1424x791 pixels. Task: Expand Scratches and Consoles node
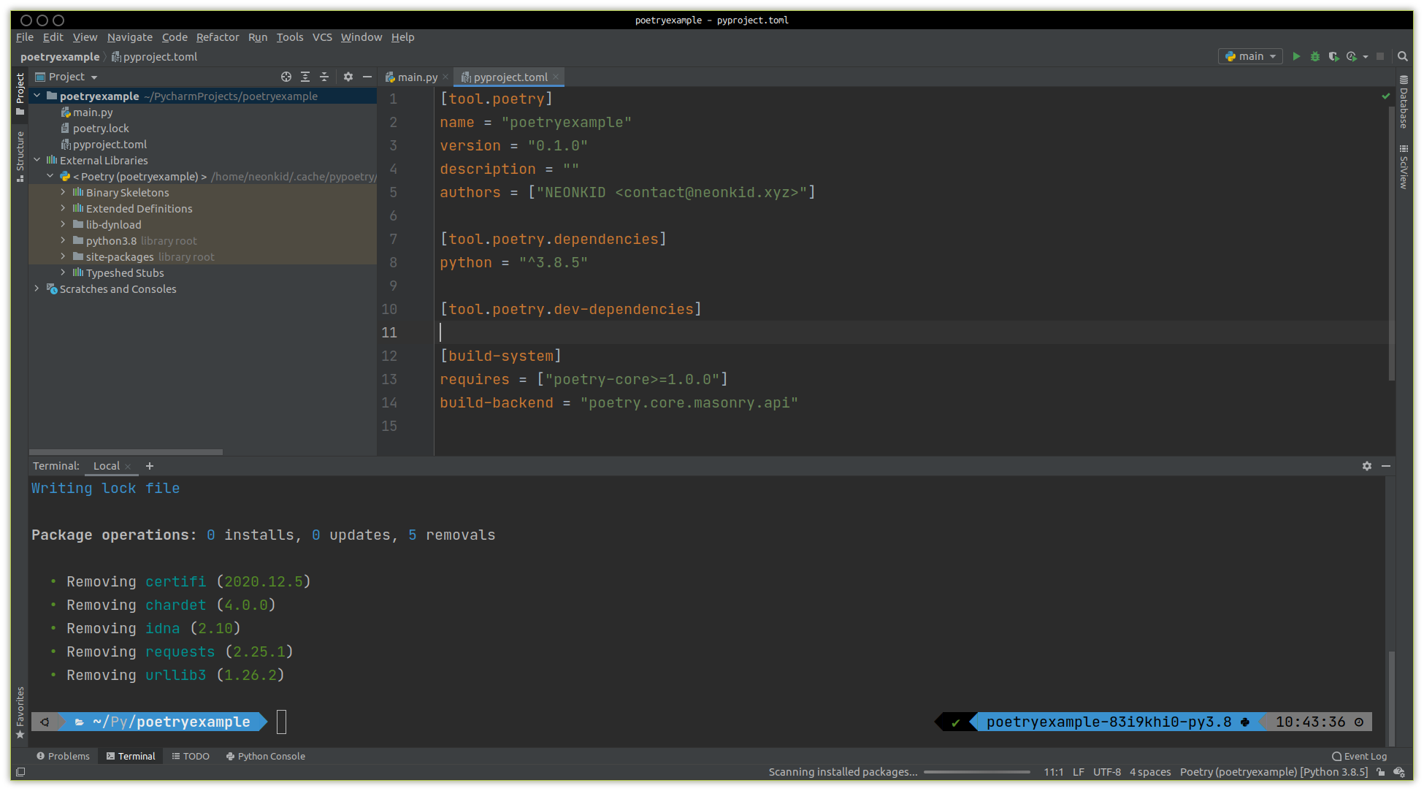click(37, 288)
